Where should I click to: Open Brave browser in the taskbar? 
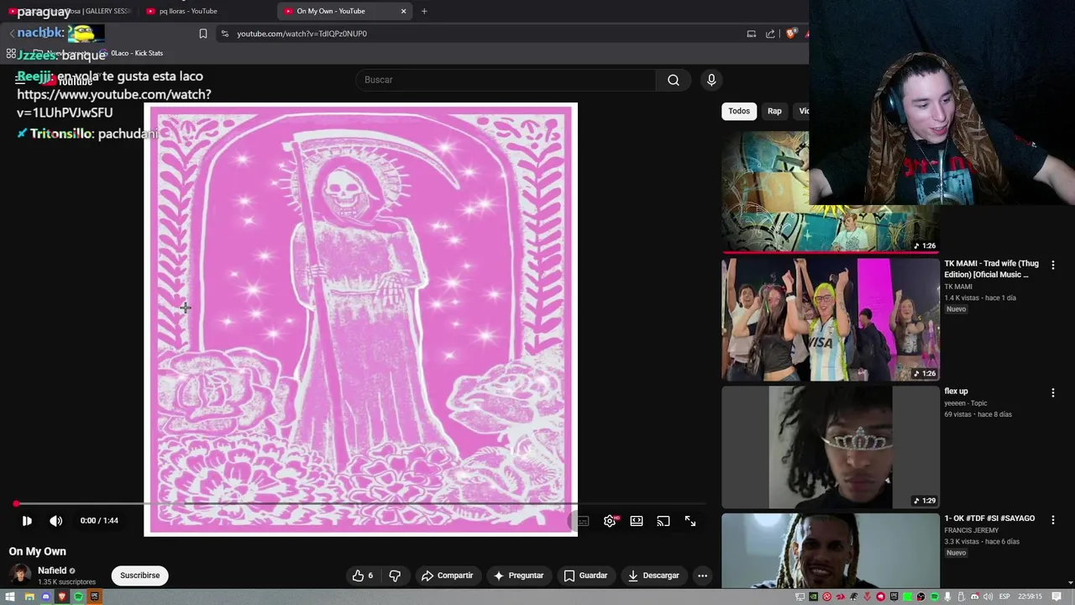tap(61, 597)
